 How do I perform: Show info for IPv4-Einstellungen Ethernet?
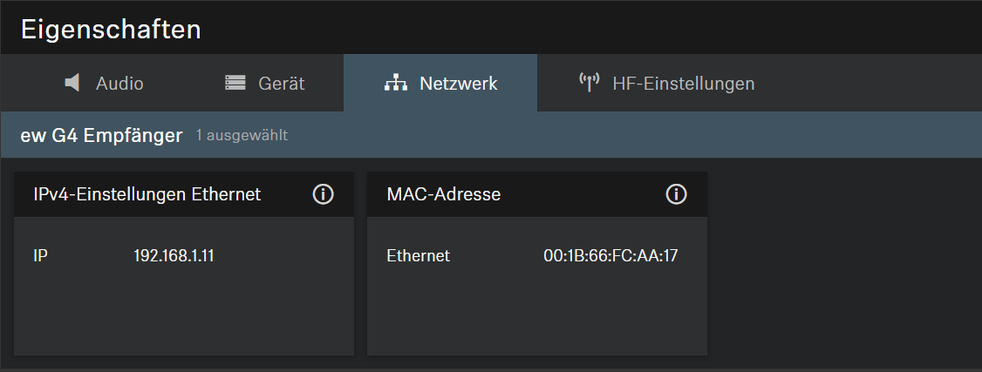pyautogui.click(x=323, y=194)
